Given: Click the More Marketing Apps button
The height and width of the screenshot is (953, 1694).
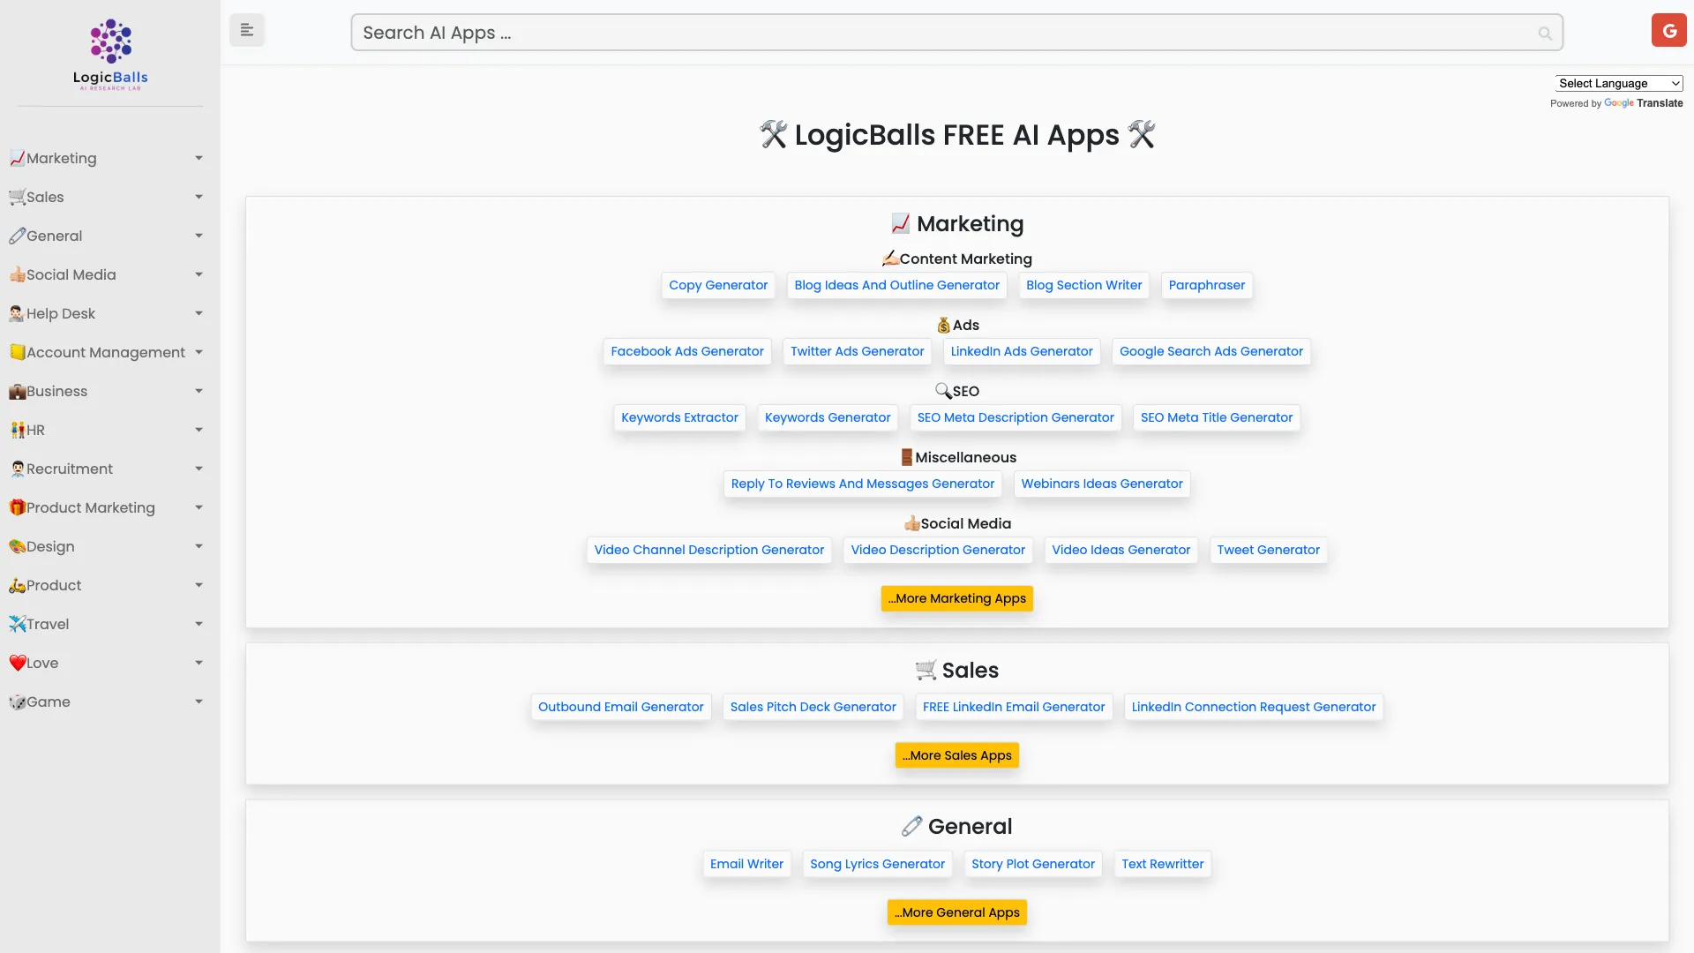Looking at the screenshot, I should [x=956, y=598].
